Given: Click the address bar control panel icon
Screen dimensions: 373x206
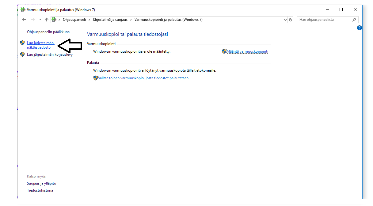Looking at the screenshot, I should [x=54, y=20].
